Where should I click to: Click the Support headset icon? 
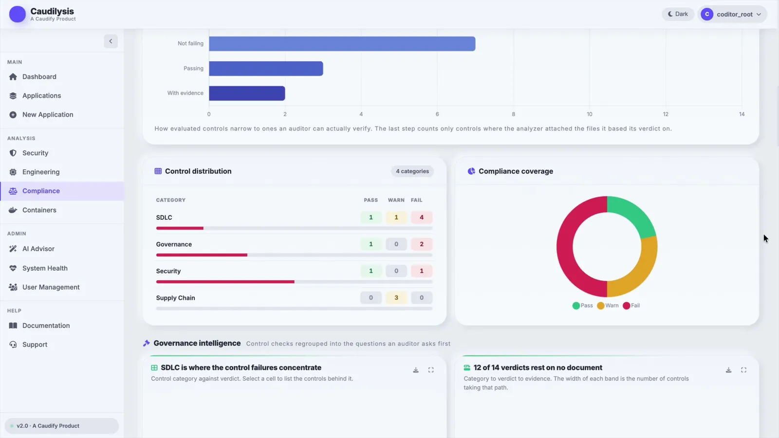point(13,345)
